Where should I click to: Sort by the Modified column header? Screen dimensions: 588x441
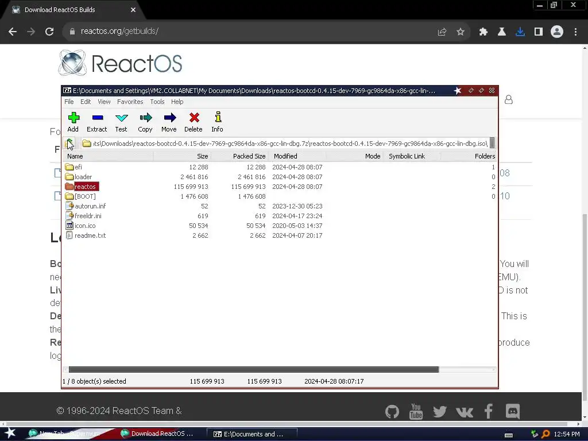click(x=297, y=156)
